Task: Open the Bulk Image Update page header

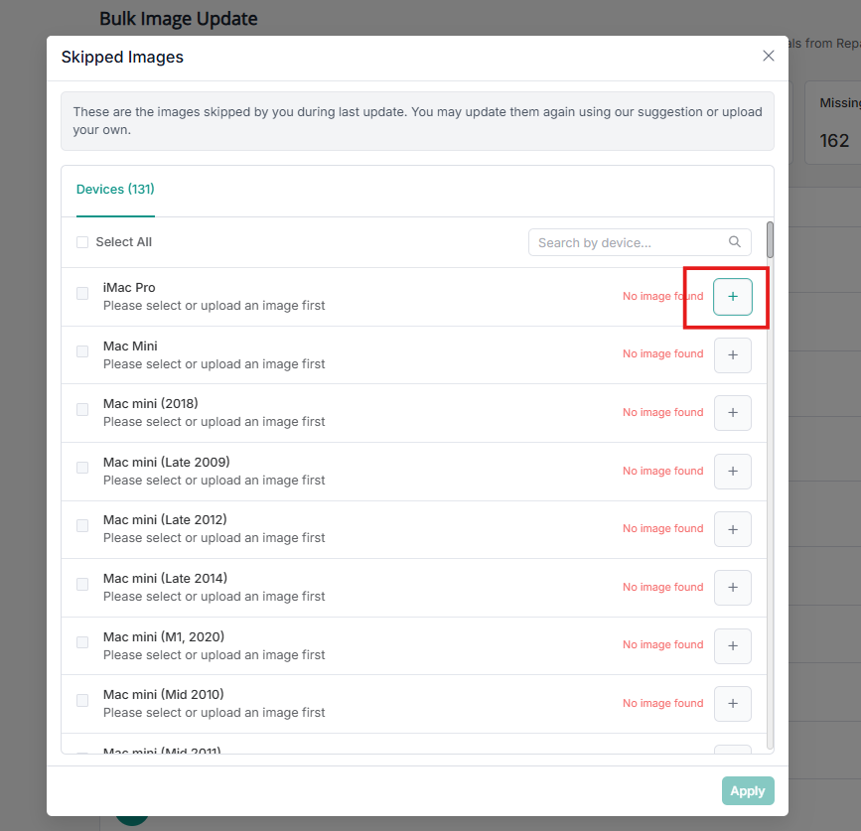Action: click(x=178, y=18)
